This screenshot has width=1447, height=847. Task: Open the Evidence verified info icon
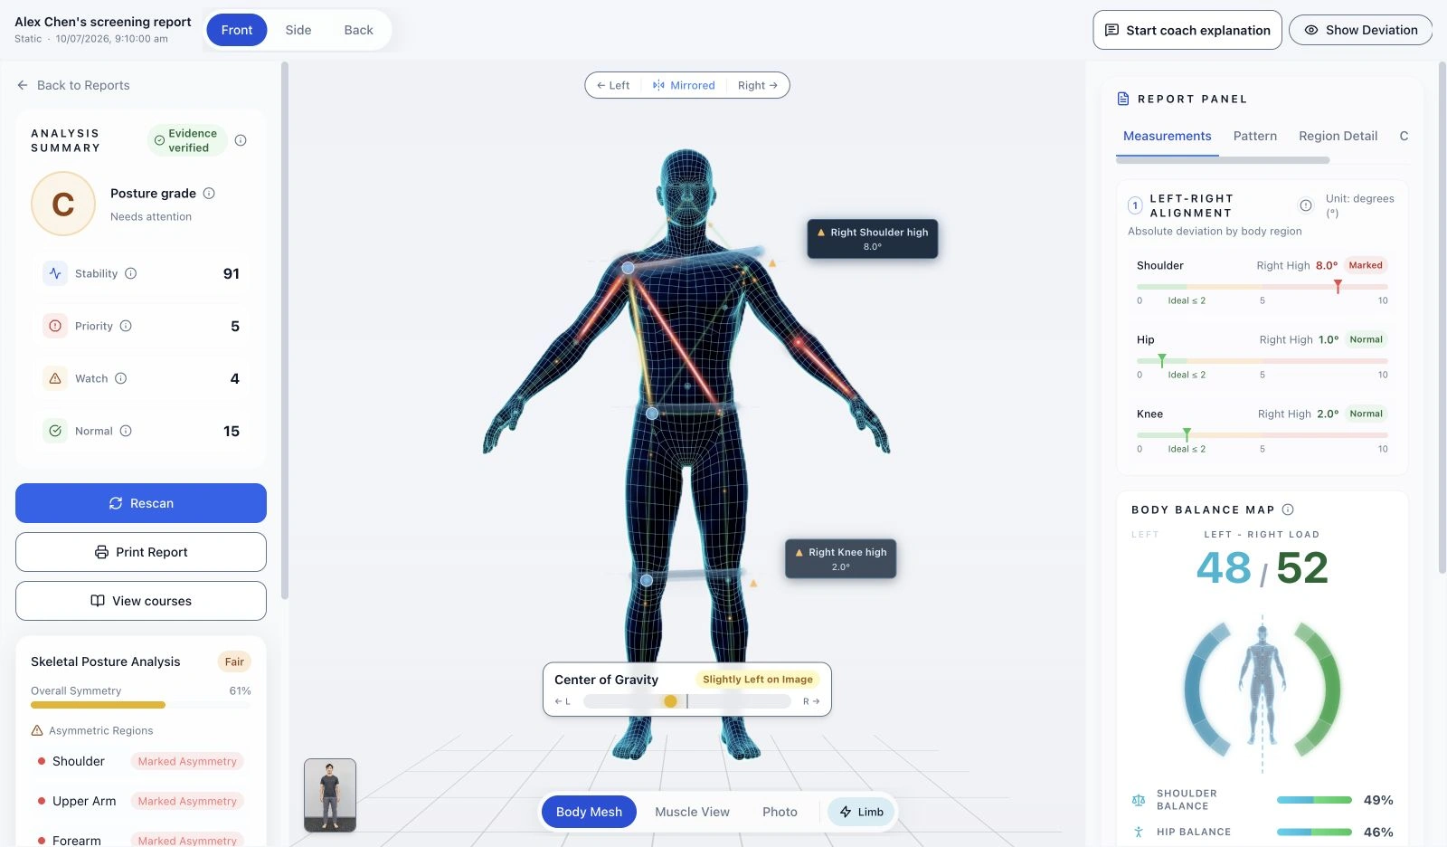coord(241,140)
